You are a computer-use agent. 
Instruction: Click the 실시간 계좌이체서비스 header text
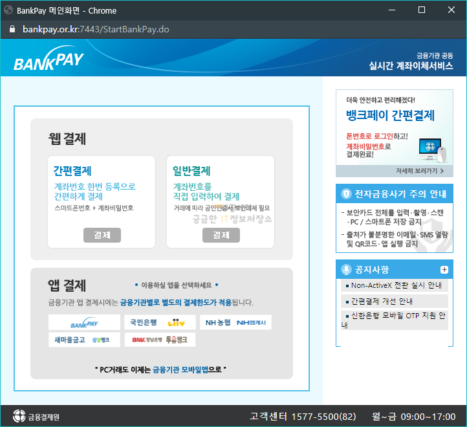(x=411, y=65)
